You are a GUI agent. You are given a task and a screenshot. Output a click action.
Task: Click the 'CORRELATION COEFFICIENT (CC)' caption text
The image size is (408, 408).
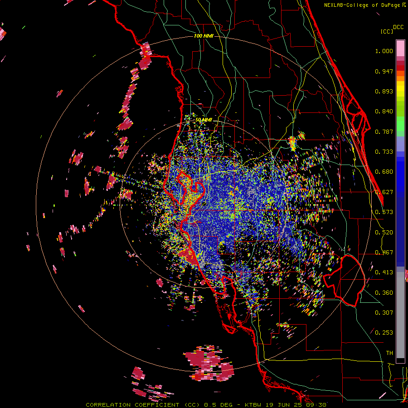click(x=143, y=405)
